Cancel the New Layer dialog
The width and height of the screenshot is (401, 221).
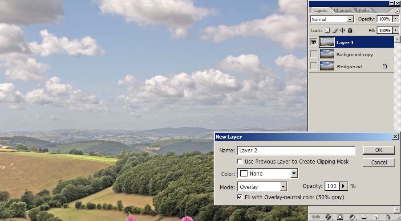(x=379, y=162)
